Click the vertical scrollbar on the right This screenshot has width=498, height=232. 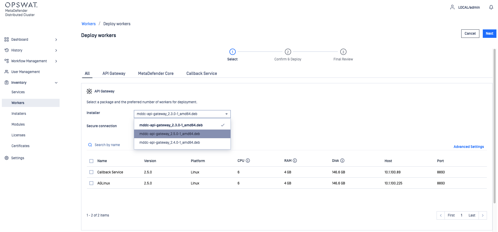[494, 126]
